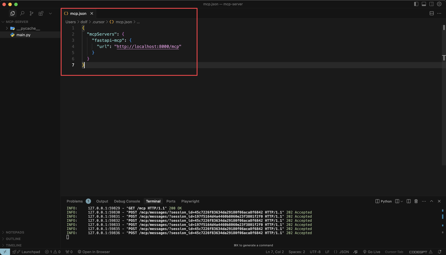The height and width of the screenshot is (255, 446).
Task: Click the ports forwarded status icon
Action: coord(69,252)
